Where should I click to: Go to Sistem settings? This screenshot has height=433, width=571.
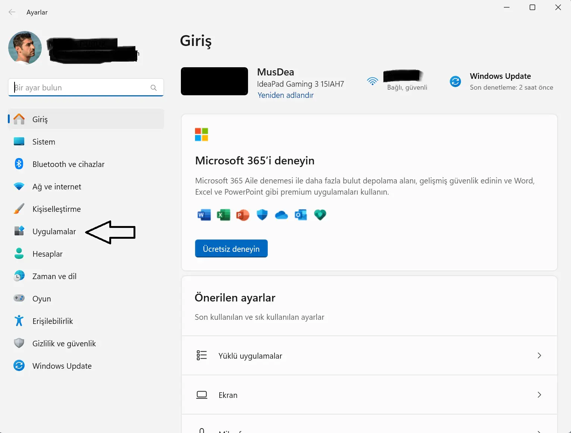tap(86, 142)
